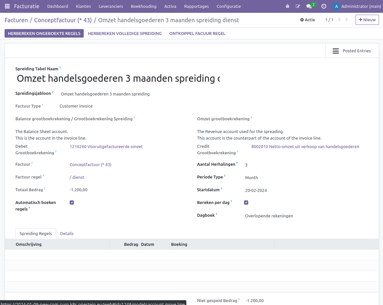Open the edit notes icon in top bar

(298, 6)
